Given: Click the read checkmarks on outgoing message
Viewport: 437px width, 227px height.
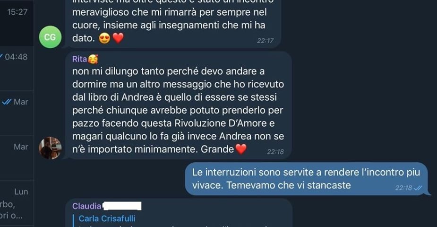Looking at the screenshot, I should pyautogui.click(x=418, y=188).
